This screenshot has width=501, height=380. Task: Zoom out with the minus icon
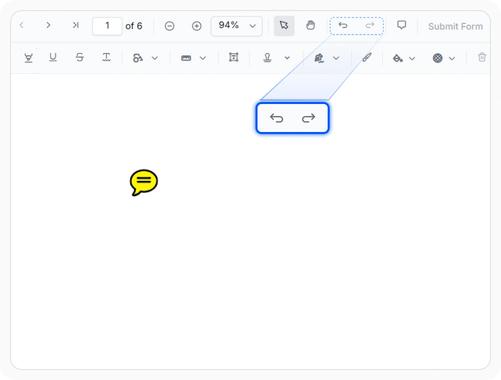pos(169,26)
